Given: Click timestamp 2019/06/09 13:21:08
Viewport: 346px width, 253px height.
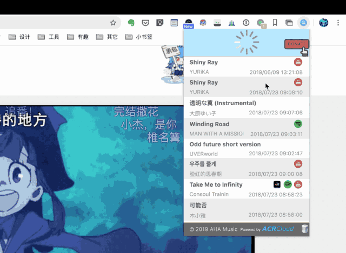Looking at the screenshot, I should point(276,72).
